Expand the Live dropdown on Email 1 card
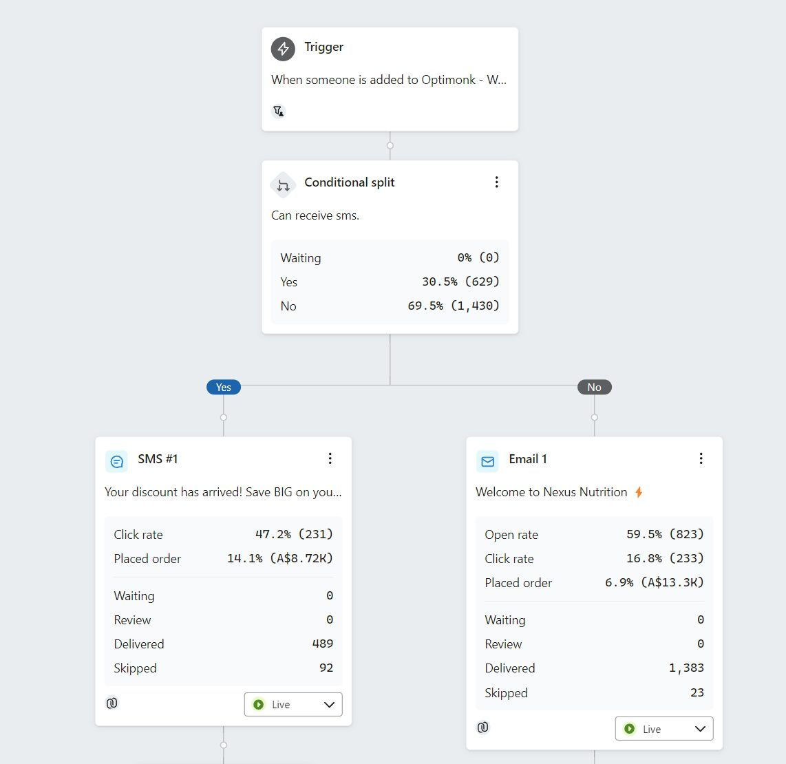 701,728
